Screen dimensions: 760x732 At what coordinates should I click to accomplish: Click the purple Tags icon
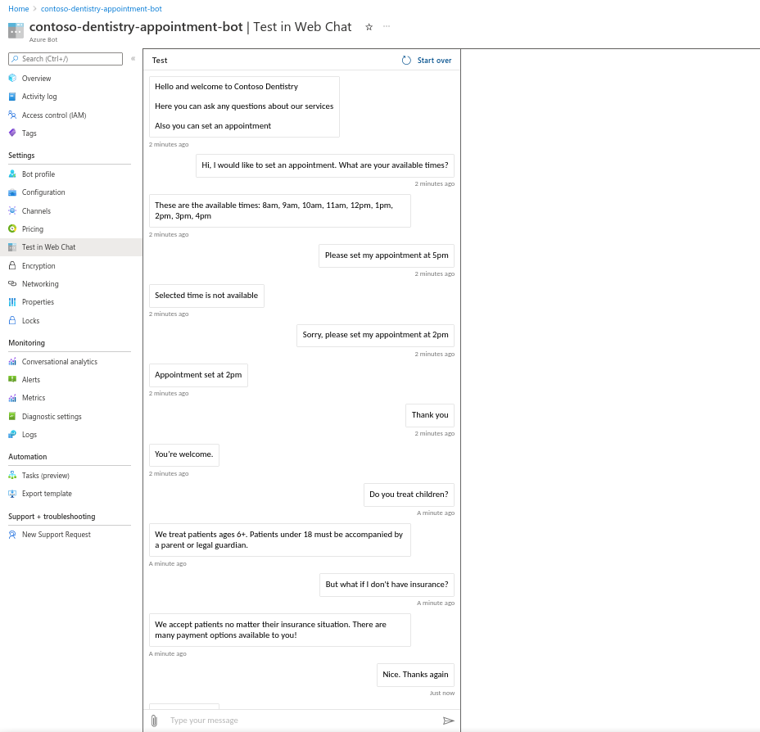[12, 133]
